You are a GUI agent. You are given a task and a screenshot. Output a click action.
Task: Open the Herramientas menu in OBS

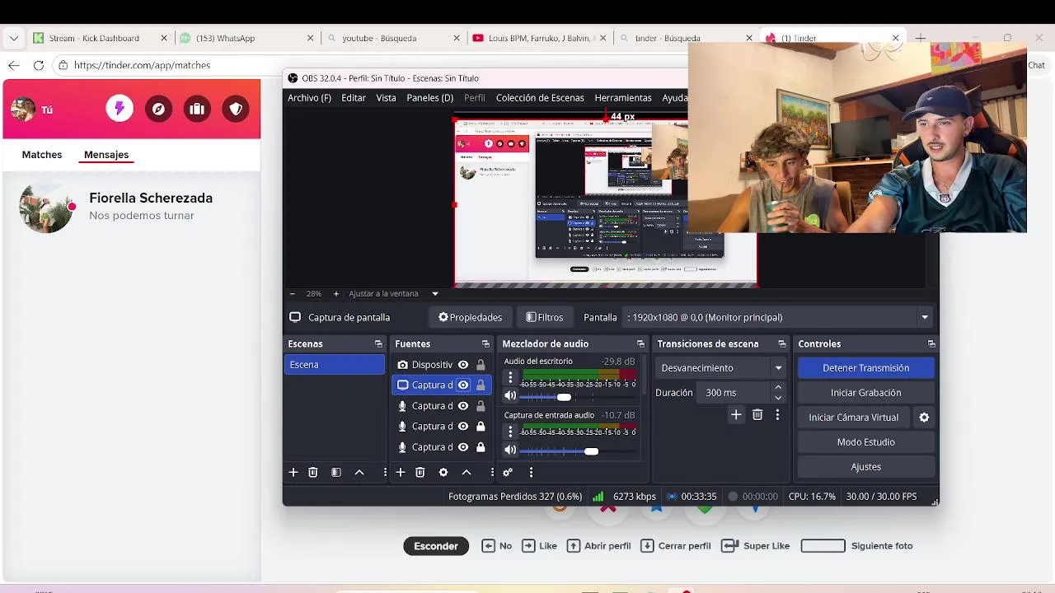623,98
